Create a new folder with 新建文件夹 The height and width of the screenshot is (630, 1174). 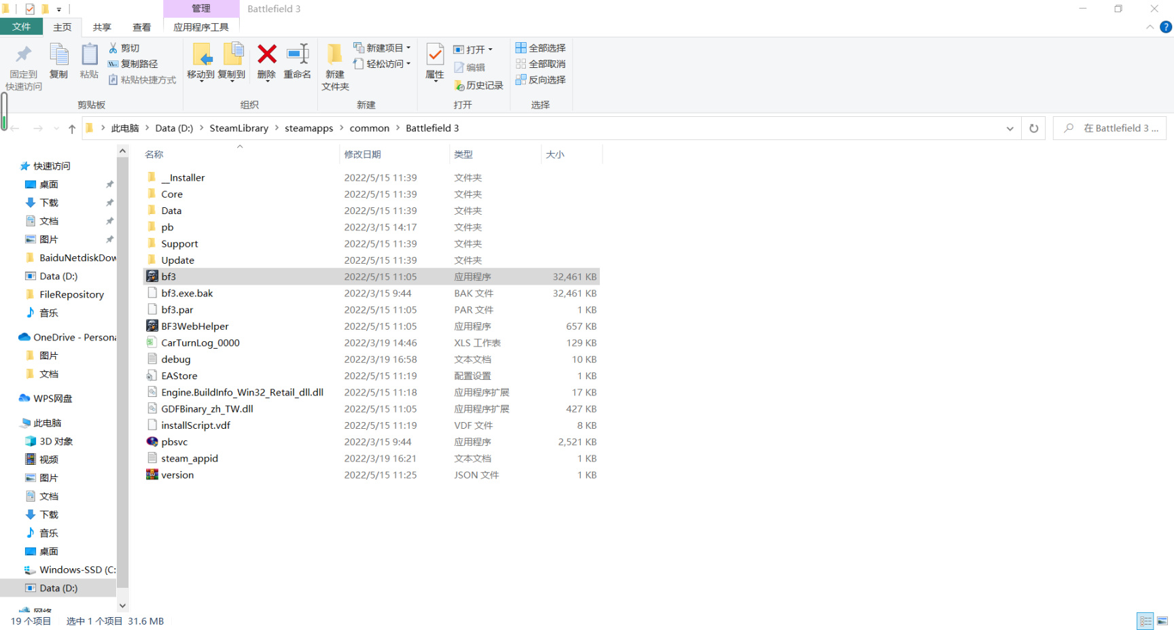pos(334,67)
